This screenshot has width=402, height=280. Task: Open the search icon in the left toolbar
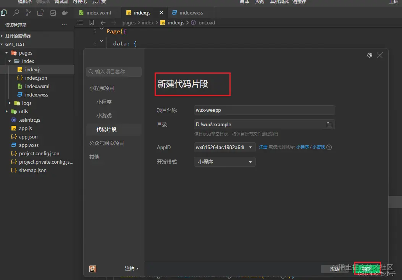click(x=15, y=13)
